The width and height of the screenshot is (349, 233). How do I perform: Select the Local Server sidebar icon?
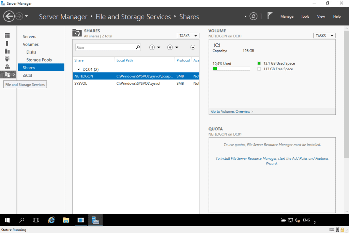point(7,43)
